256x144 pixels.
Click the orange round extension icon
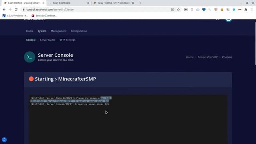222,10
